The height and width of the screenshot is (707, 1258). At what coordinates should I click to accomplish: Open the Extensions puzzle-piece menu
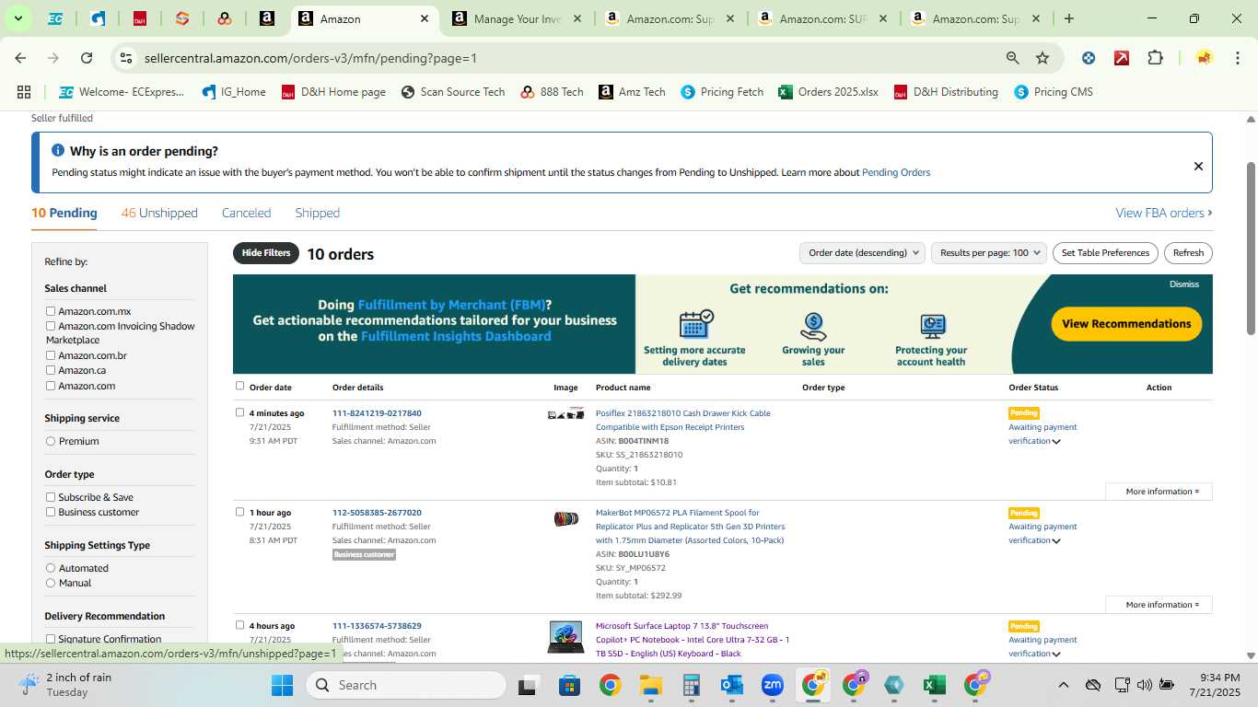[1155, 58]
